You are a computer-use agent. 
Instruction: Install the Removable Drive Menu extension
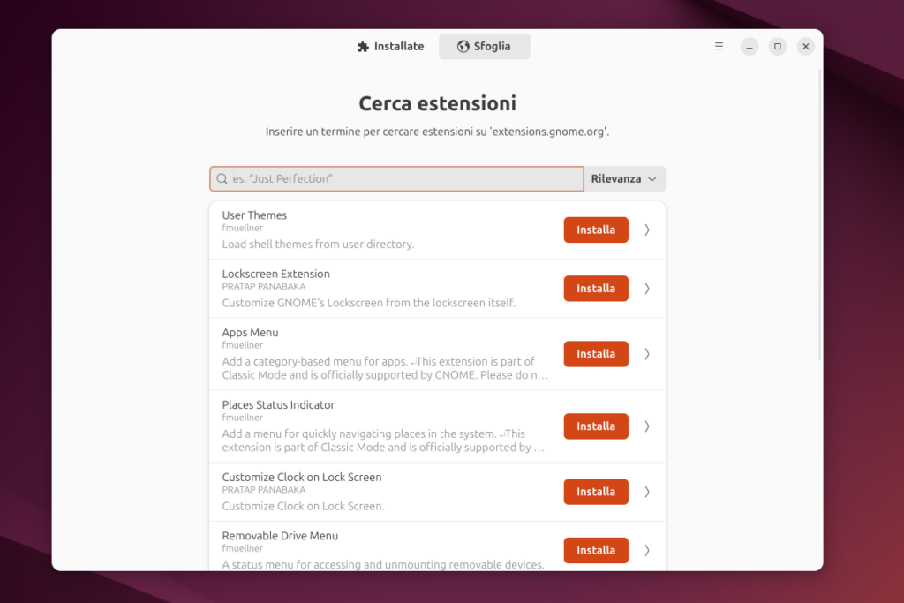(595, 550)
